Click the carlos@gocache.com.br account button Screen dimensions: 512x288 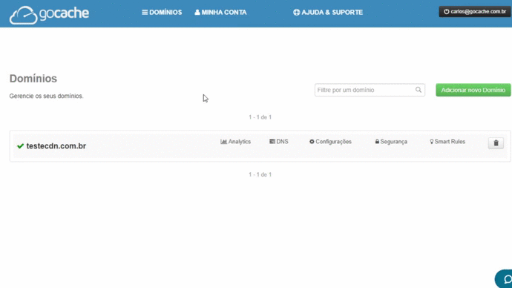tap(474, 12)
